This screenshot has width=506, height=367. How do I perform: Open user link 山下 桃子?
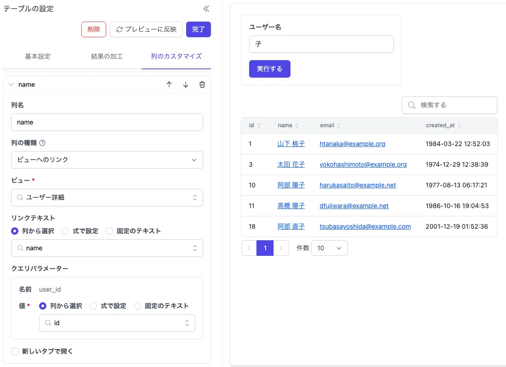(291, 144)
